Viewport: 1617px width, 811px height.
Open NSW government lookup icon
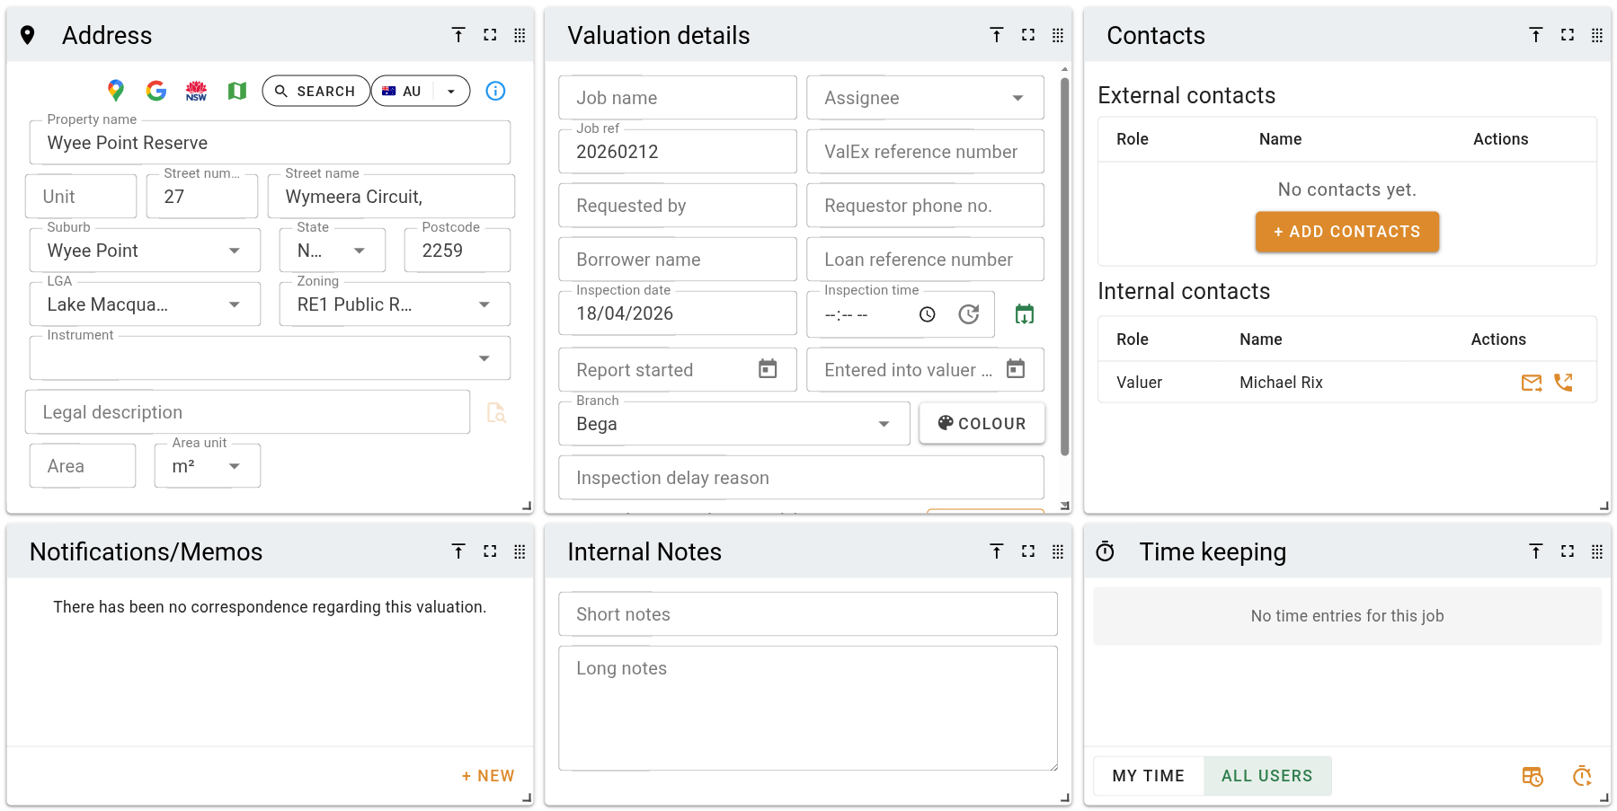click(x=196, y=91)
